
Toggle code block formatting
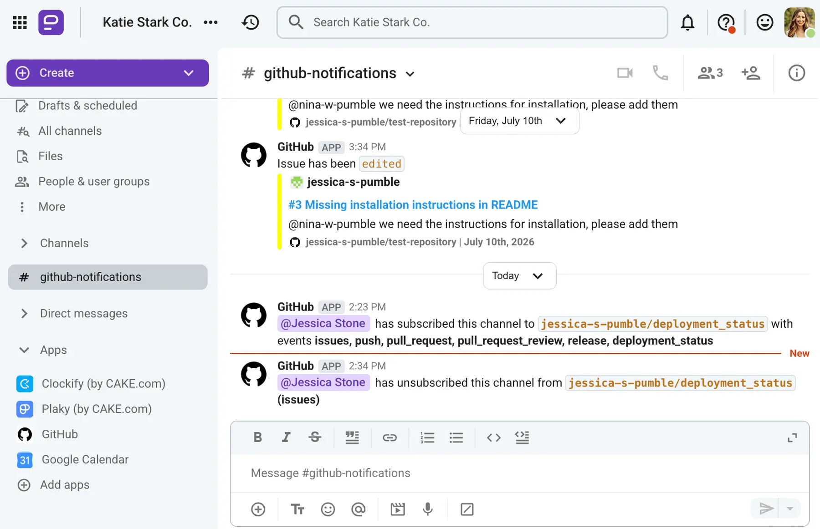[522, 437]
